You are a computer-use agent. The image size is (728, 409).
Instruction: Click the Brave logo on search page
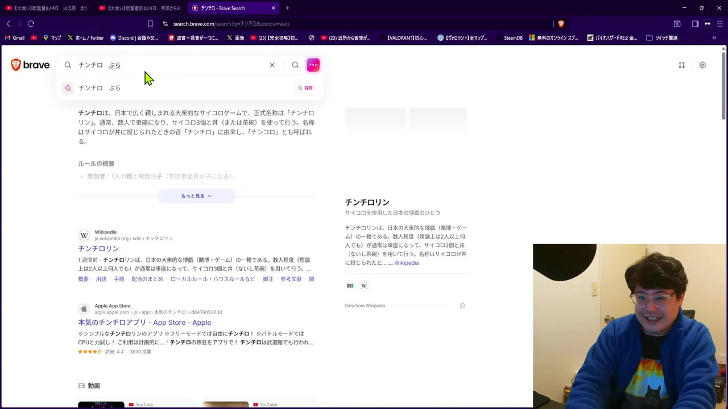[30, 65]
